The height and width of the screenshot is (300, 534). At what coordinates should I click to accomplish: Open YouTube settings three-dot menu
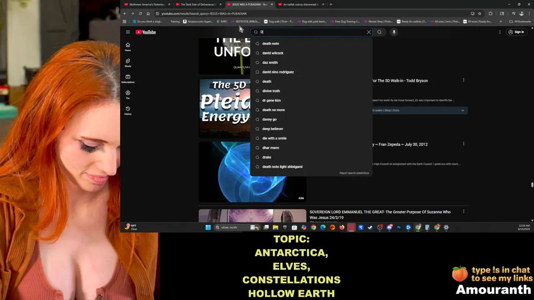pyautogui.click(x=500, y=32)
